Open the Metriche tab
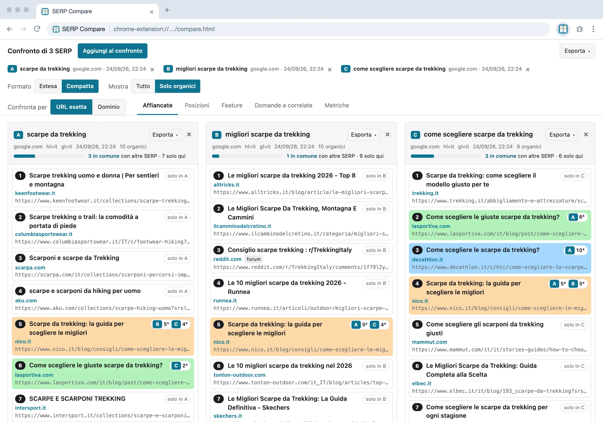603x422 pixels. tap(337, 105)
